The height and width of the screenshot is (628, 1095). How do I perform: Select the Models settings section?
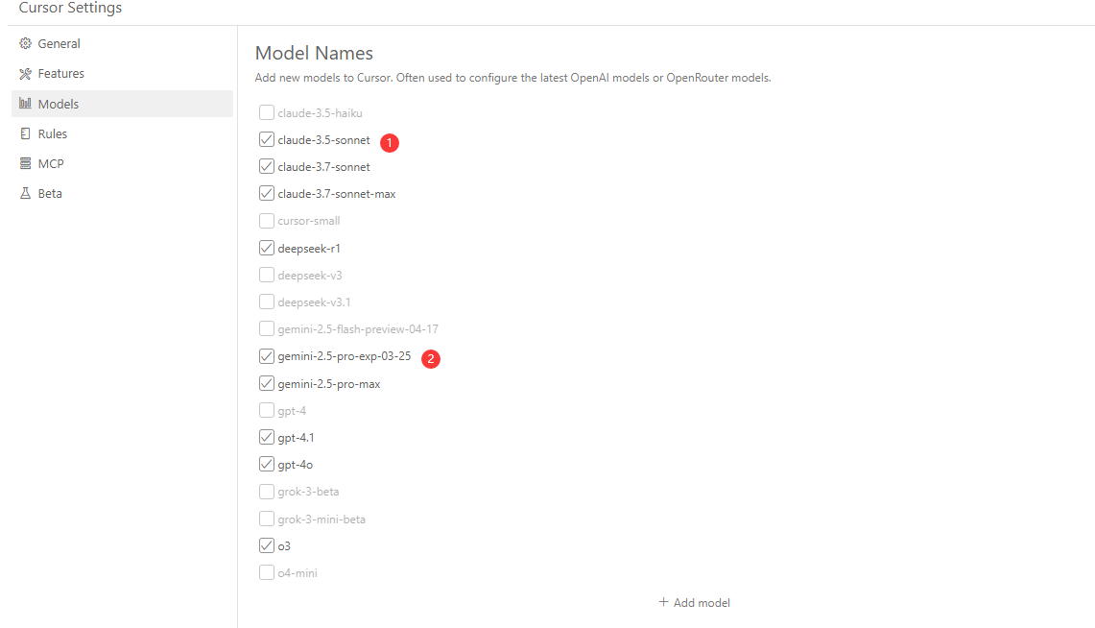coord(122,104)
